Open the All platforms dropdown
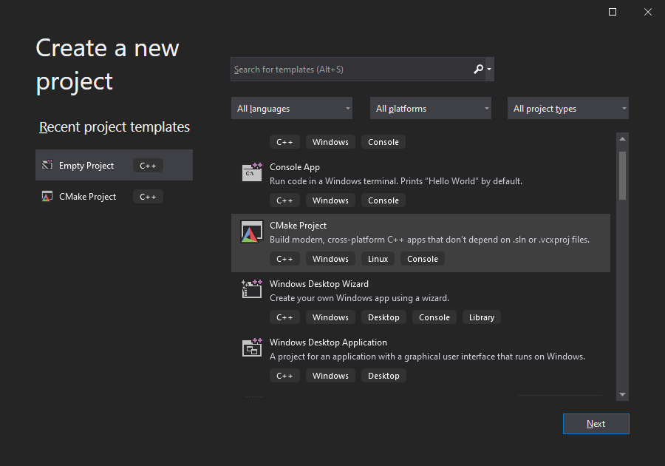Viewport: 665px width, 466px height. (430, 108)
